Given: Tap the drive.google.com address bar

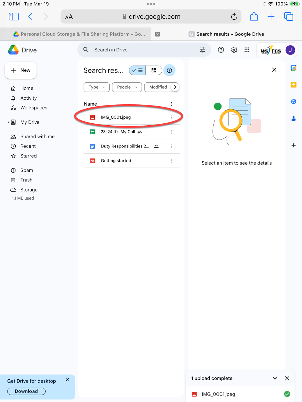Looking at the screenshot, I should (x=151, y=17).
